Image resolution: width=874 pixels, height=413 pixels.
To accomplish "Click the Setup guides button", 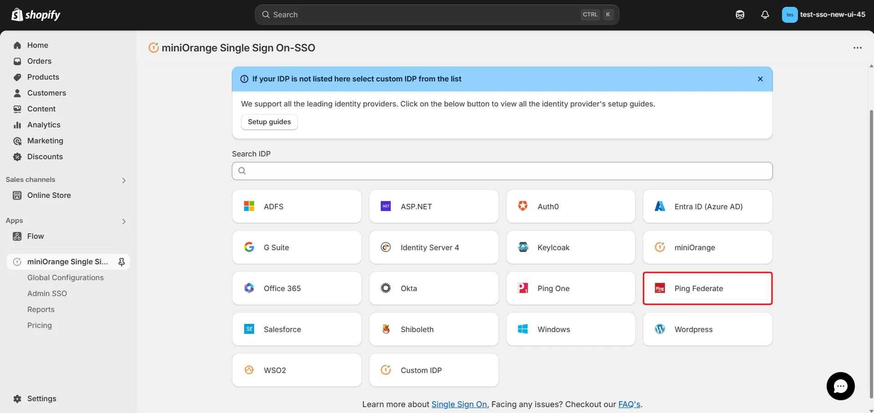I will pos(269,122).
